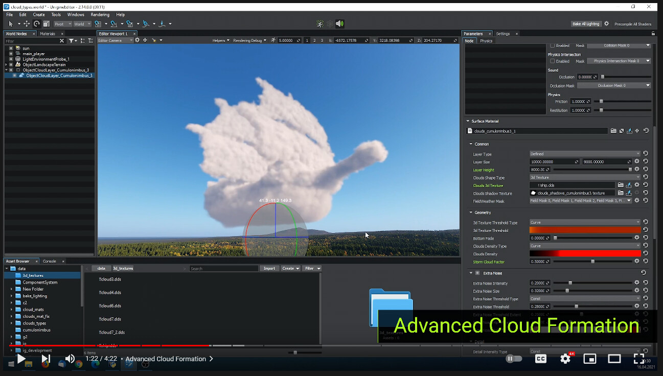The image size is (663, 376).
Task: Toggle Physics Intersection Enabled checkbox
Action: (552, 61)
